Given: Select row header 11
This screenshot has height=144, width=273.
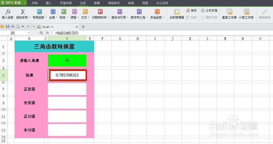Looking at the screenshot, I should coord(3,117).
